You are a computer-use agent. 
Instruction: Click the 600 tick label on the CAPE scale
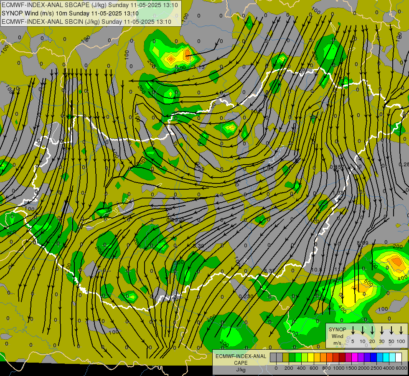click(x=314, y=368)
